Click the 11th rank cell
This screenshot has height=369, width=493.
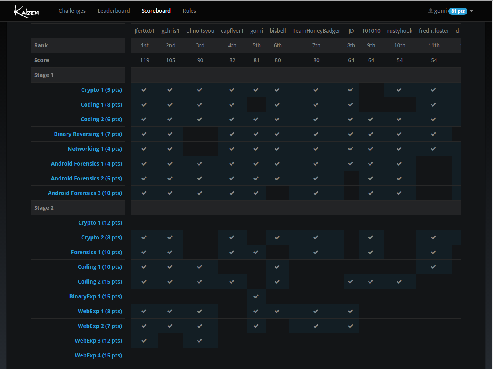coord(434,45)
